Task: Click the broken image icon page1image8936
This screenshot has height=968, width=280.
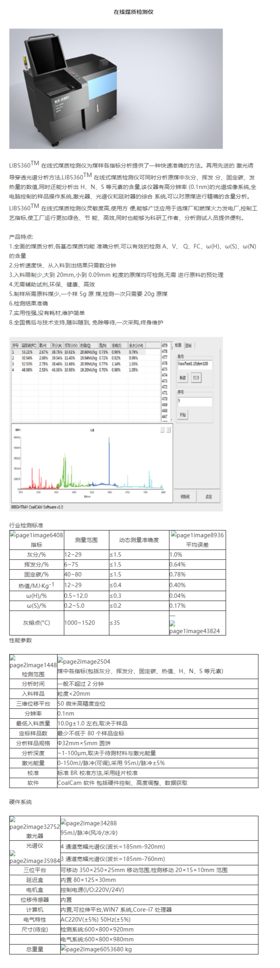Action: [197, 535]
